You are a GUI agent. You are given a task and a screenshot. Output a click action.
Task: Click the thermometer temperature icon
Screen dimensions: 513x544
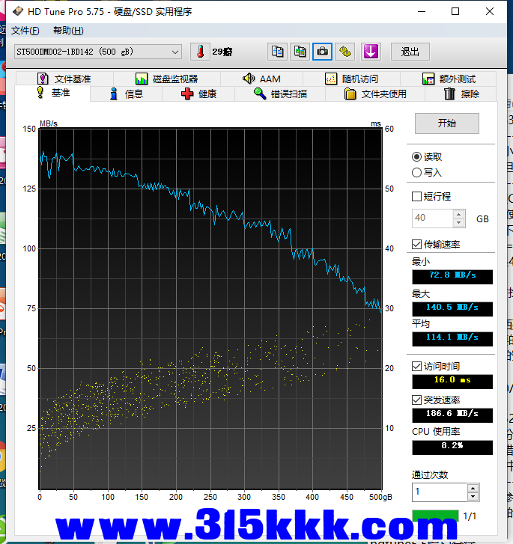coord(200,52)
